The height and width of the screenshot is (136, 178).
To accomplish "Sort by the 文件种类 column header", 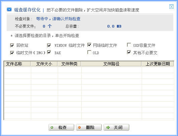I will tap(69, 64).
